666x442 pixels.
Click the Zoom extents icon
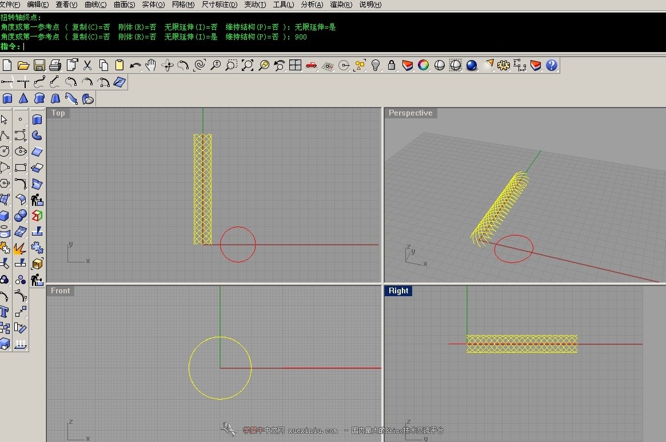coord(247,65)
